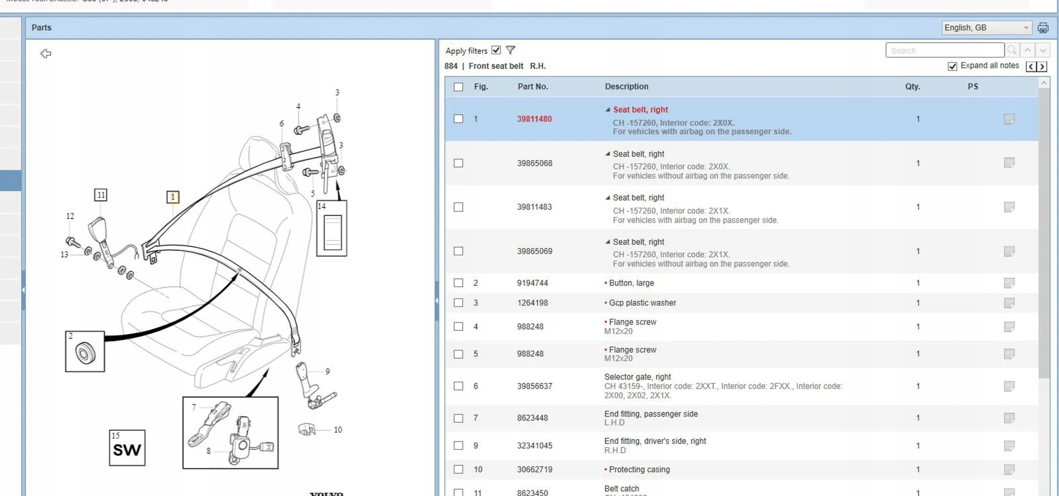Jump to previous search result arrow
Screen dimensions: 1059x496
[1028, 50]
